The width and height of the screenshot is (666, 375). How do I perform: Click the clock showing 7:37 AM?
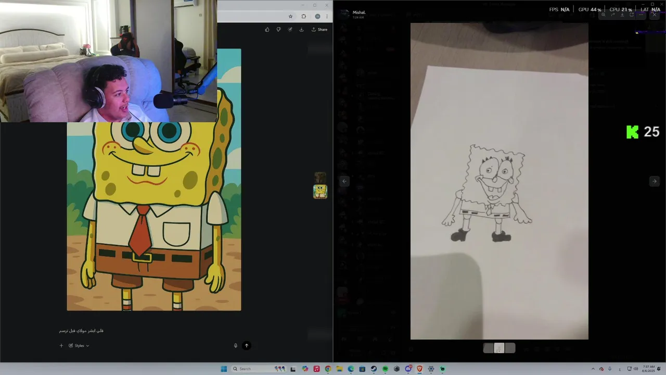[x=649, y=369]
